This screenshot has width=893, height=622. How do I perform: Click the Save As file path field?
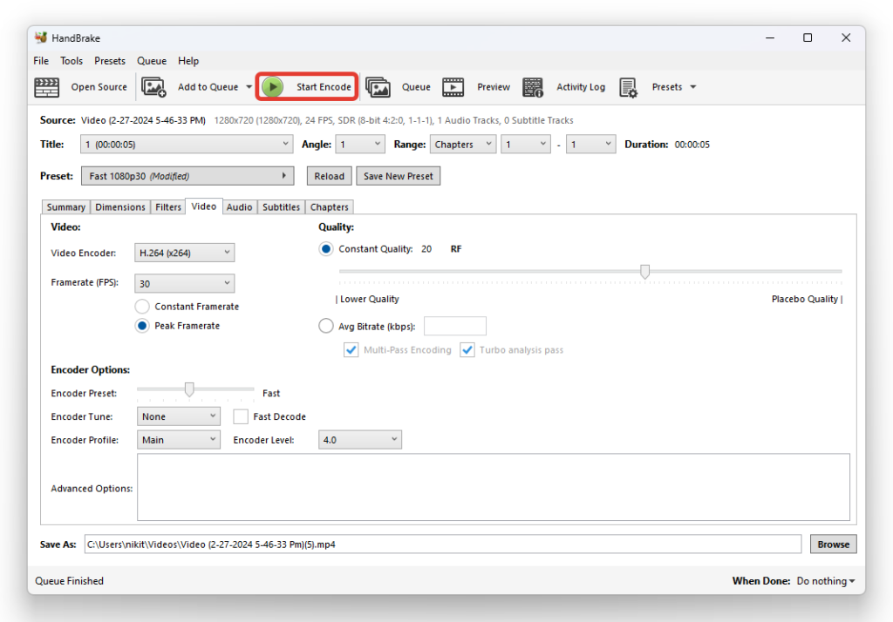click(443, 544)
